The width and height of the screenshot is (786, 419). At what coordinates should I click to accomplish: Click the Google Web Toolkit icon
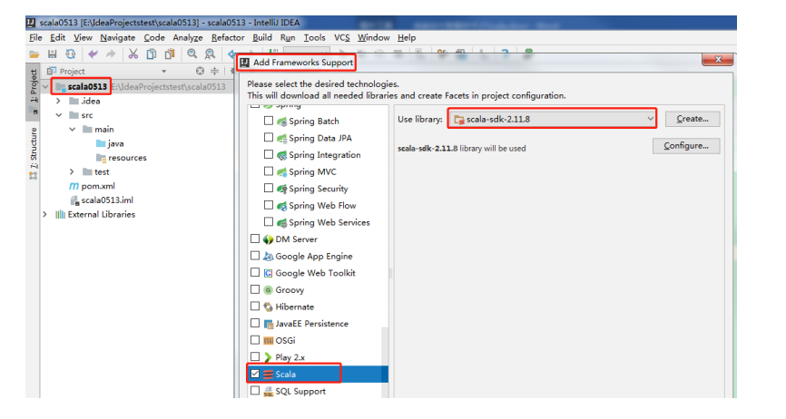pyautogui.click(x=268, y=273)
